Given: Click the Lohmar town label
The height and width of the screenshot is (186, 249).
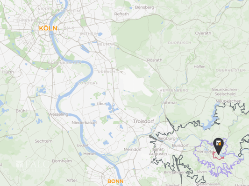Looking at the screenshot, I should 169,103.
